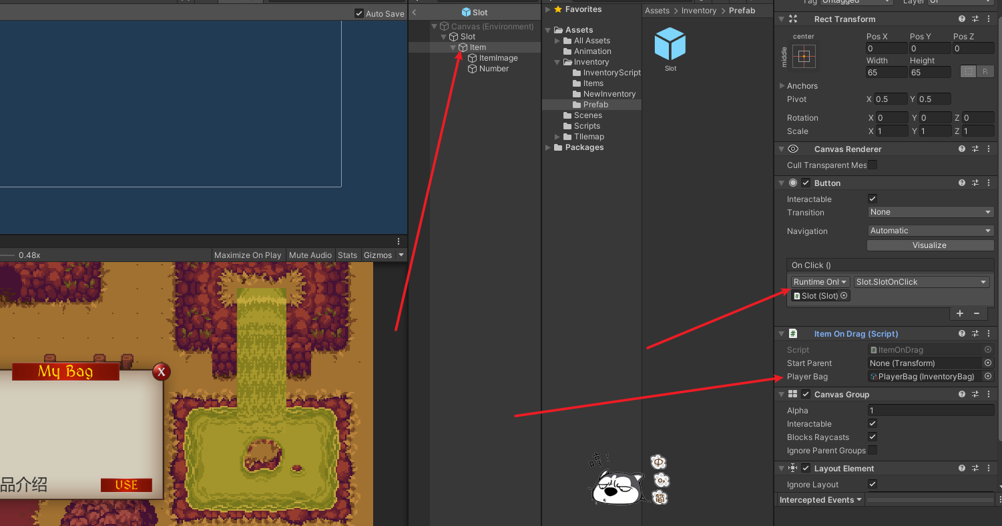Screen dimensions: 1002x526
Task: Click the back arrow beside the Slot prefab header
Action: (x=414, y=11)
